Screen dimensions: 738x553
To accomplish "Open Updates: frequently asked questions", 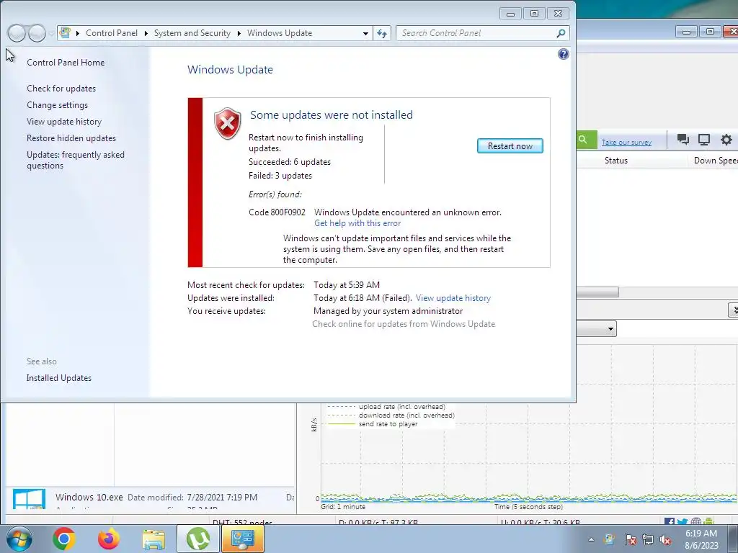I will pos(75,160).
